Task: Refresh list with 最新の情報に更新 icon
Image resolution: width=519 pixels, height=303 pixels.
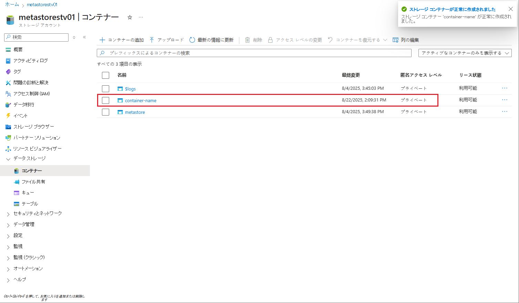Action: click(192, 40)
